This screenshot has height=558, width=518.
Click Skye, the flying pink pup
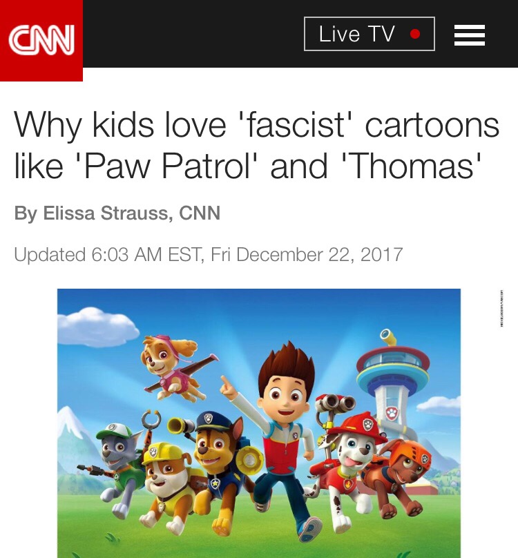pos(176,367)
